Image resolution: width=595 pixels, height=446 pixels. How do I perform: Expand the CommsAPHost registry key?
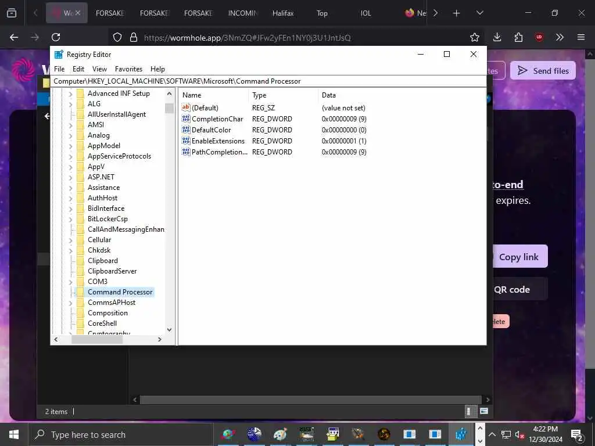point(70,303)
